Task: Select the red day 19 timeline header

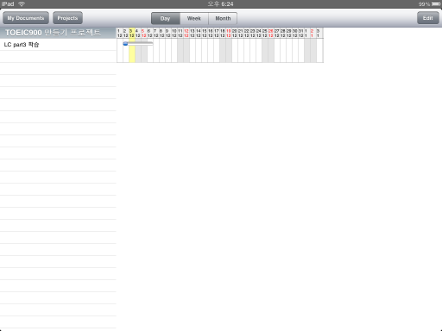Action: click(x=229, y=33)
